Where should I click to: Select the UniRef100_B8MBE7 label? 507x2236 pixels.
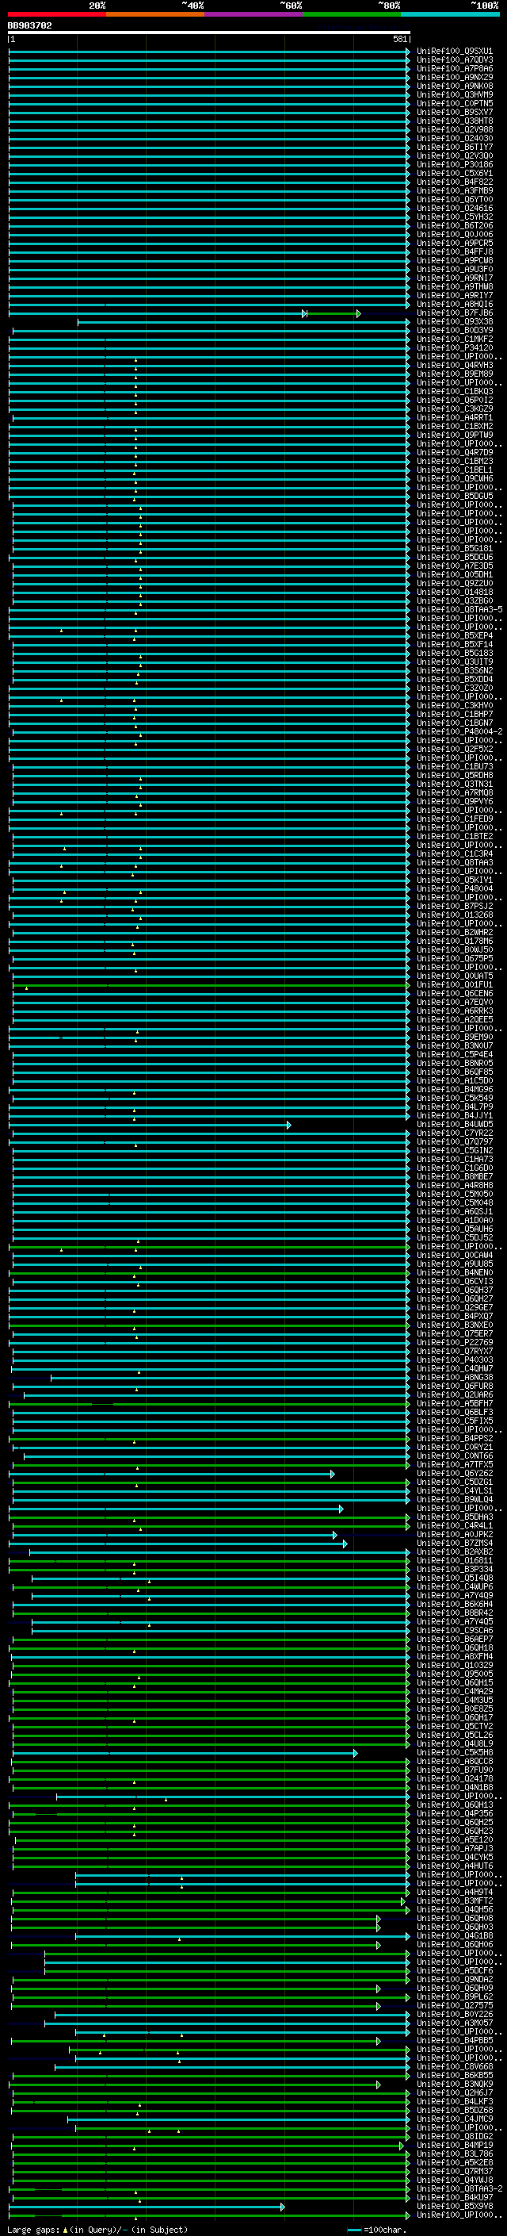coord(455,1176)
